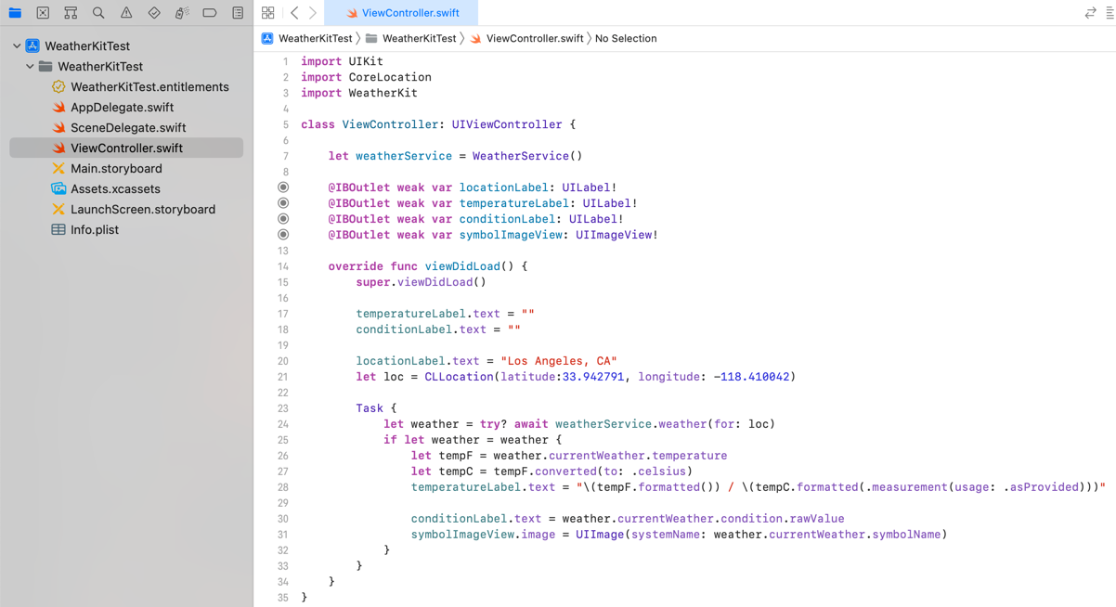Open the Source Control navigator
Viewport: 1116px width, 607px height.
(x=43, y=13)
